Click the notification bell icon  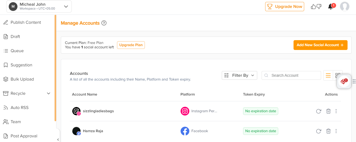(331, 7)
